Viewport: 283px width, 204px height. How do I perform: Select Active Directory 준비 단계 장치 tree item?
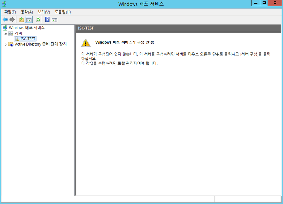tap(41, 44)
